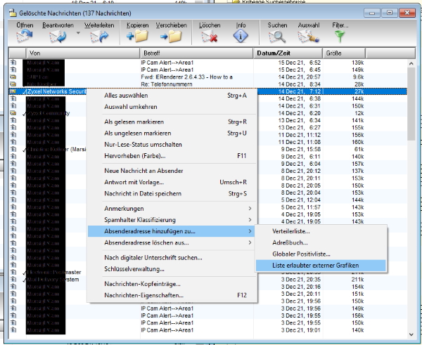Click the Verschieben move-to-folder icon
The height and width of the screenshot is (345, 422).
pos(171,37)
